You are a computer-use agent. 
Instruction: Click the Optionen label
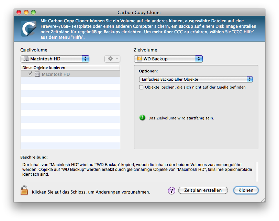point(148,71)
